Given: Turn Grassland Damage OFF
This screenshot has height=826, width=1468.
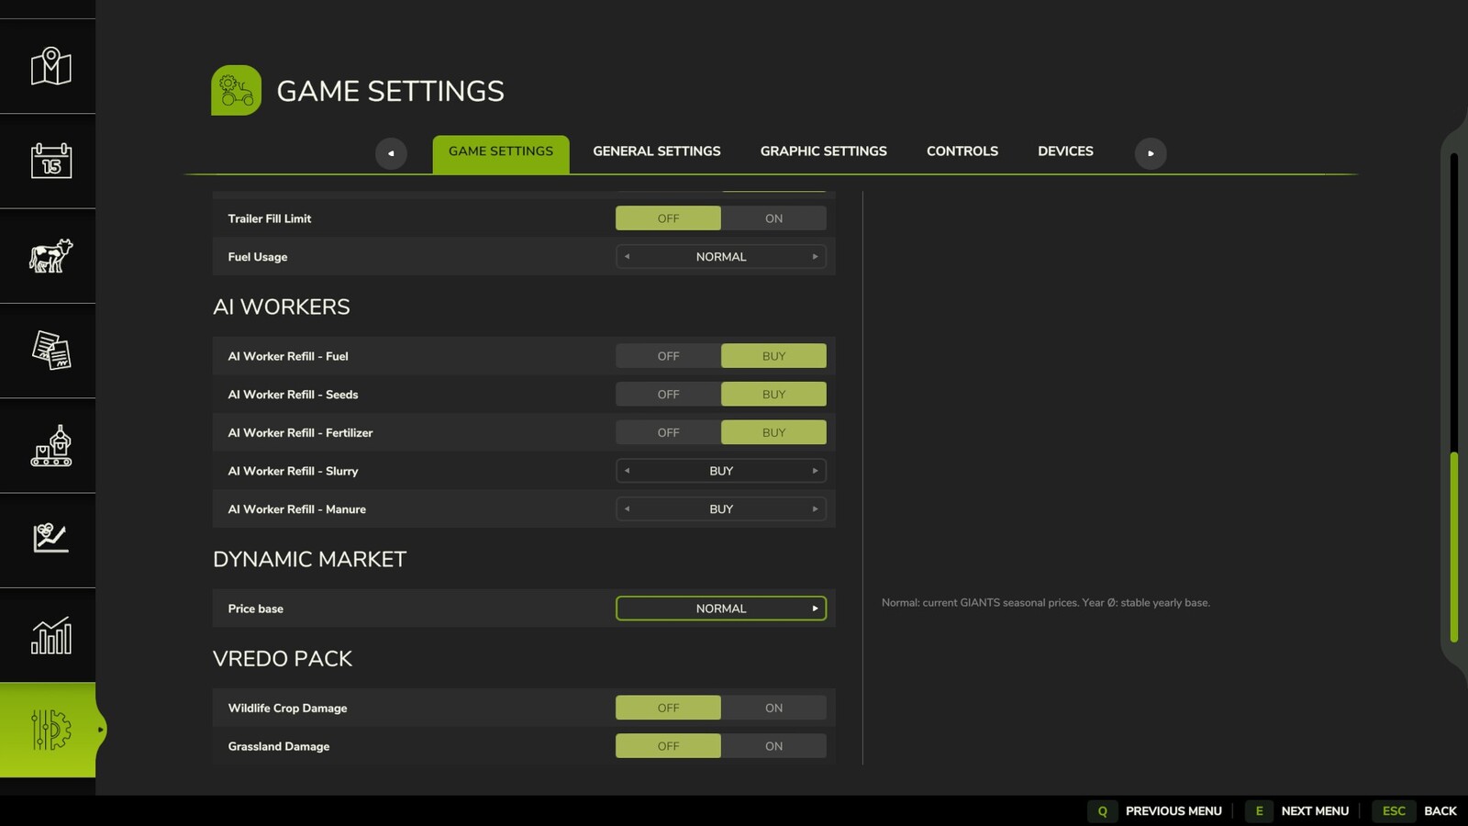Looking at the screenshot, I should [668, 746].
